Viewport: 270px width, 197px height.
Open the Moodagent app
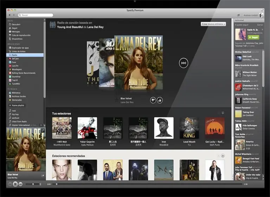pos(17,70)
